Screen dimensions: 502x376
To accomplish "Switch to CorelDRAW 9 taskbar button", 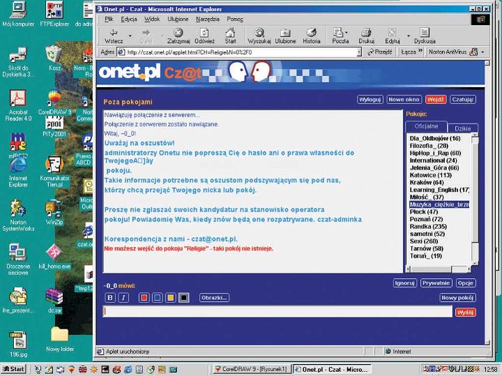I will click(x=252, y=369).
